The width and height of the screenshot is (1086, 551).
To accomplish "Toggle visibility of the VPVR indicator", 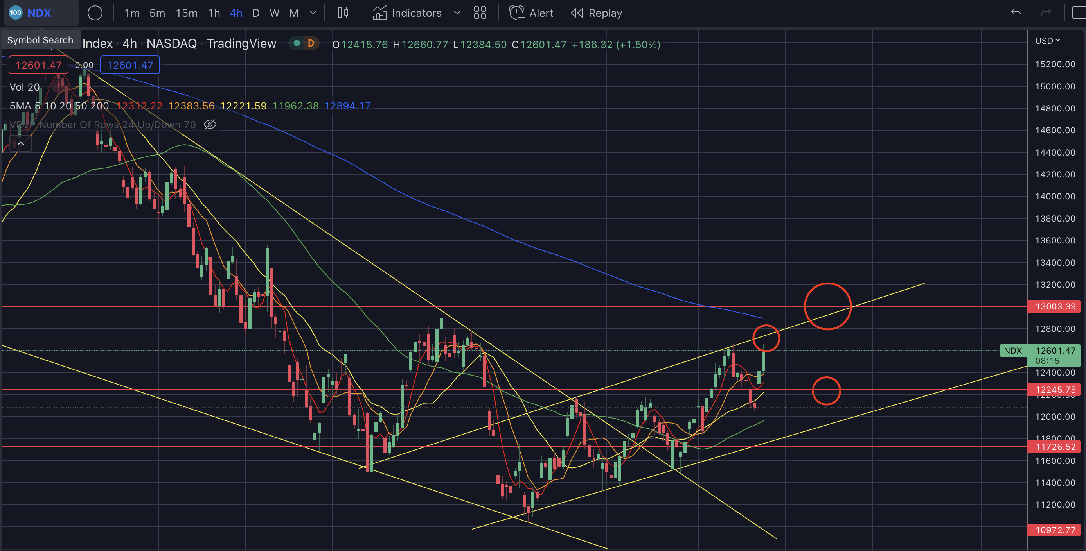I will [x=210, y=125].
